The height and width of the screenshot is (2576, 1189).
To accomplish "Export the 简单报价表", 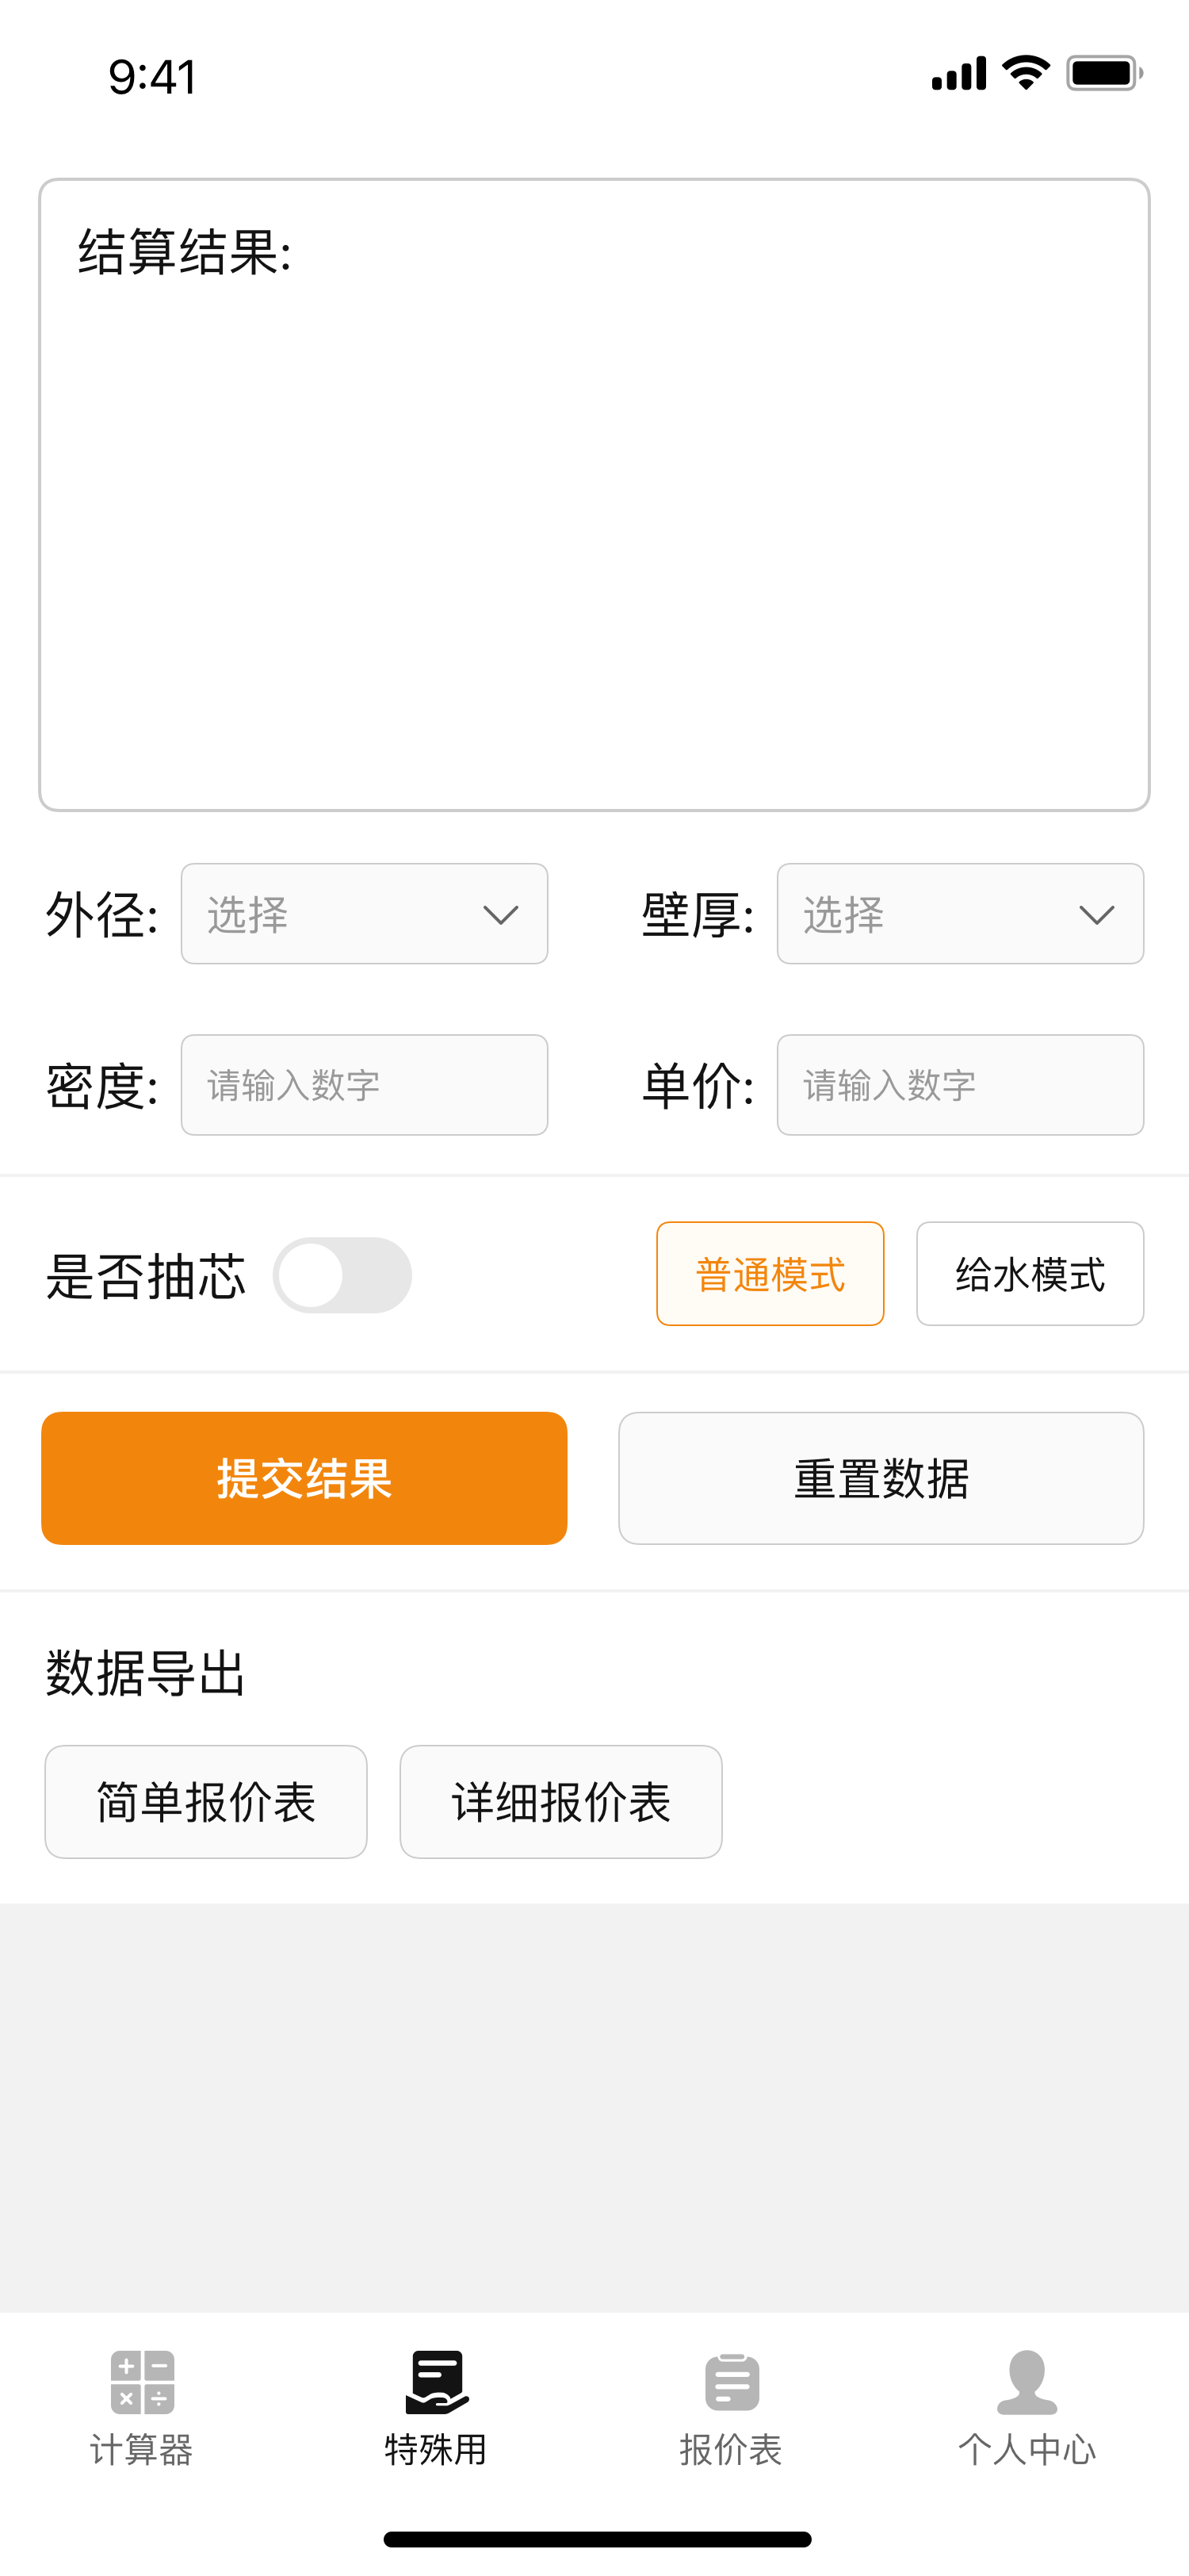I will click(206, 1802).
